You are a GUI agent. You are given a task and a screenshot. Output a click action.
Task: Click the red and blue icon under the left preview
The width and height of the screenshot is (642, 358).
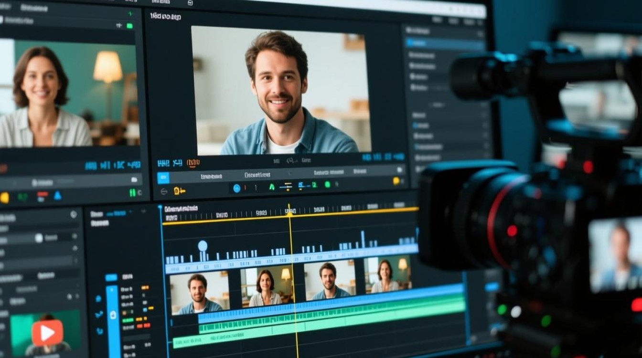[x=43, y=196]
